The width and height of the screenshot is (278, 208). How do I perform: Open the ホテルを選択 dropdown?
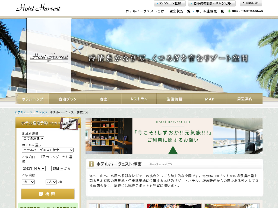tap(48, 150)
